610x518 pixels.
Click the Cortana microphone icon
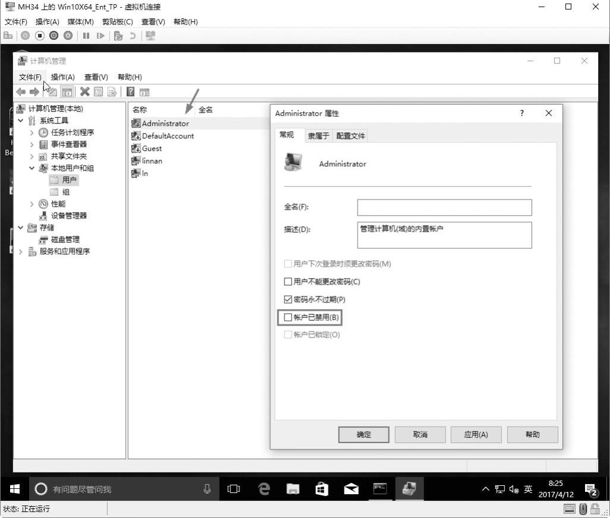coord(207,489)
